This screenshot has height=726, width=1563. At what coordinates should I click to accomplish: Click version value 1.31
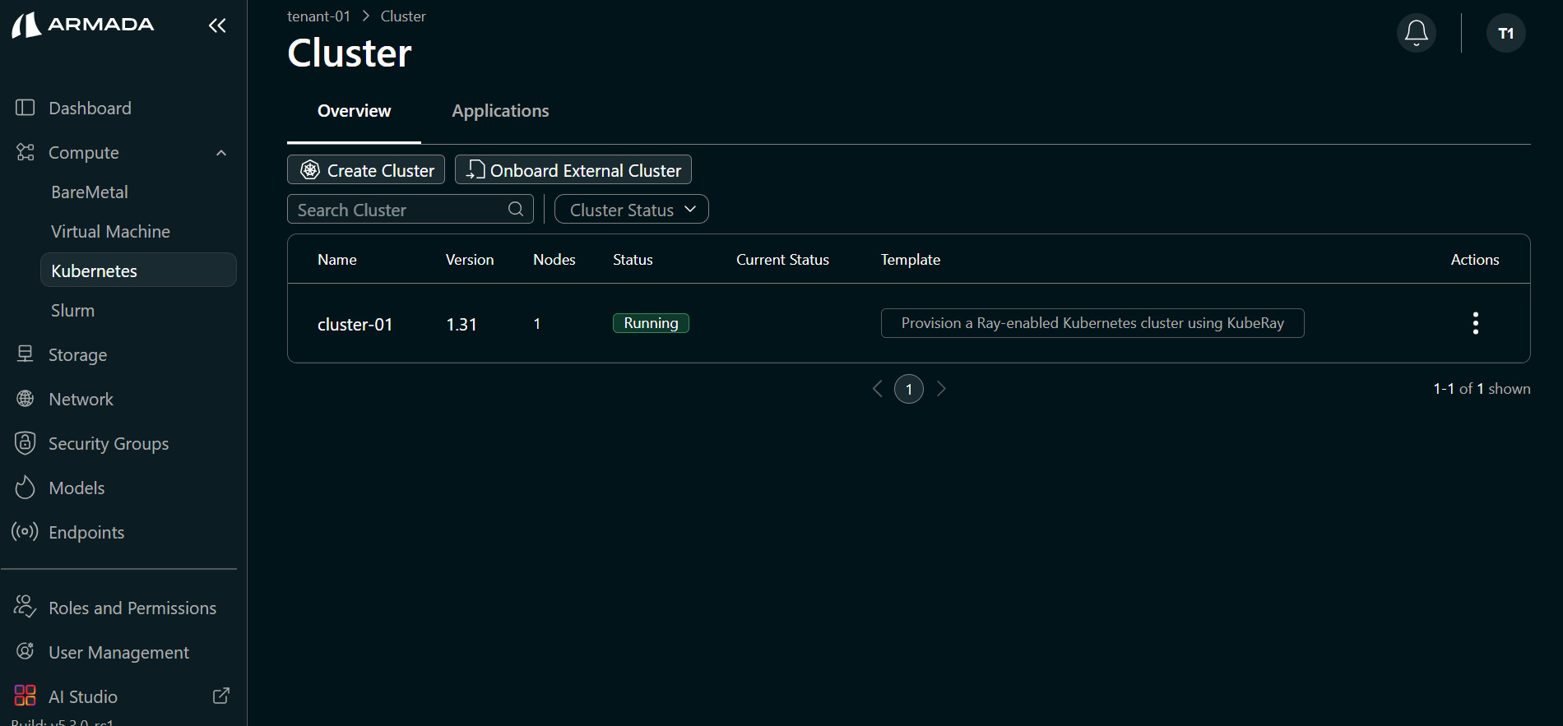click(x=461, y=324)
